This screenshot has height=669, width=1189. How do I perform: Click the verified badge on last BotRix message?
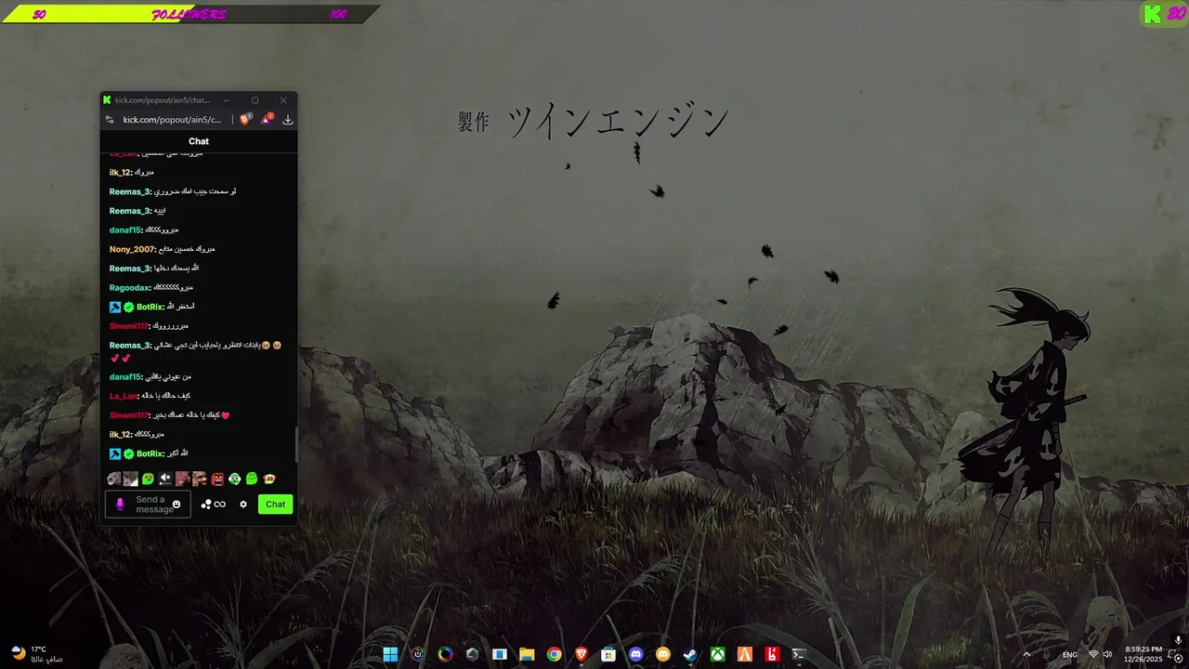[129, 453]
